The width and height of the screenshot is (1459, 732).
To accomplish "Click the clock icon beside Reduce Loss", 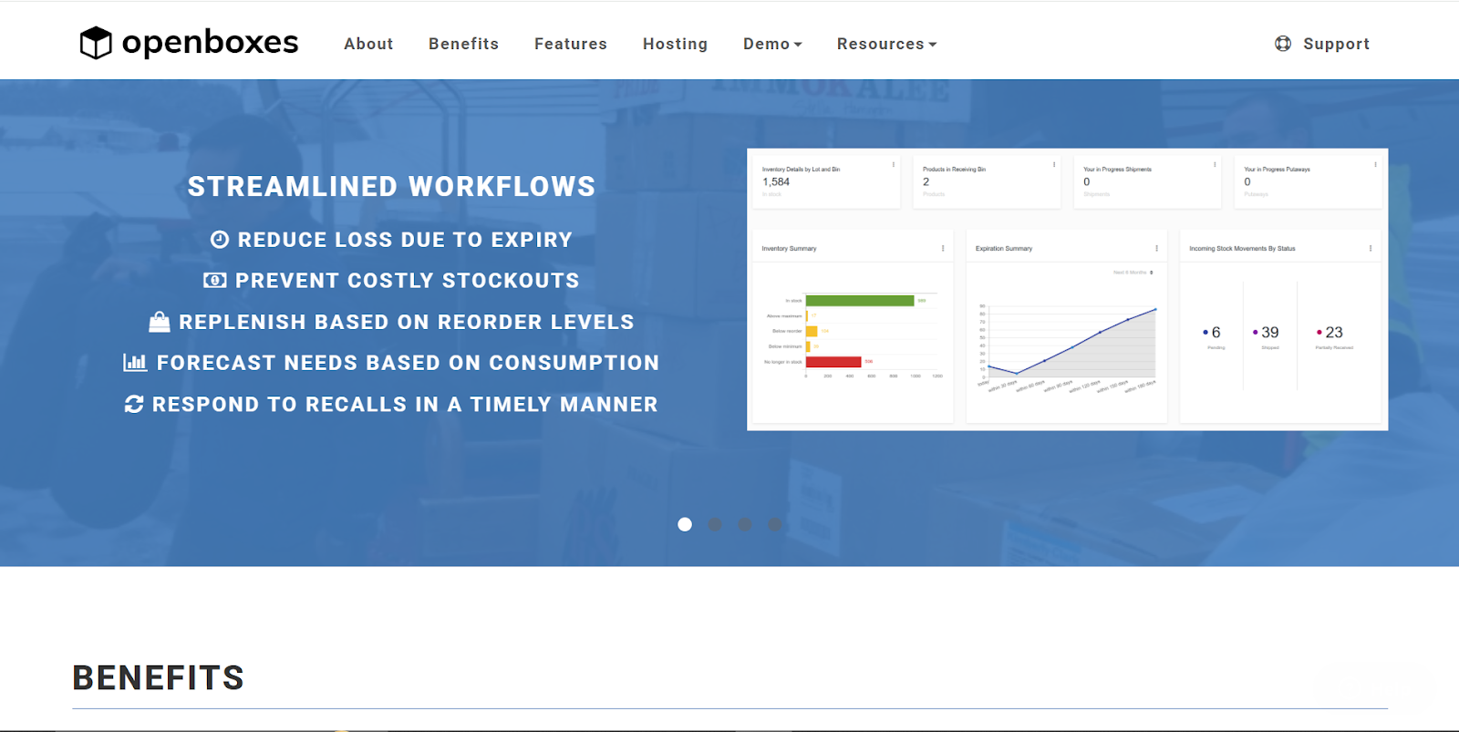I will pyautogui.click(x=220, y=240).
